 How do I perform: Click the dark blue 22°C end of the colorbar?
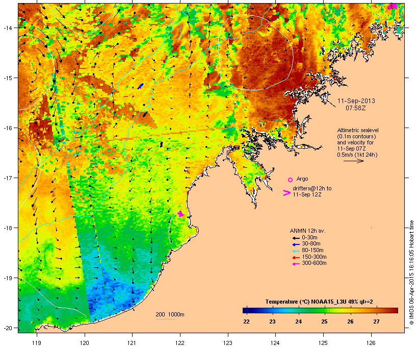247,310
